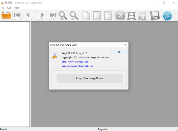The width and height of the screenshot is (178, 131).
Task: Click the Ready status bar text
Action: pyautogui.click(x=3, y=129)
